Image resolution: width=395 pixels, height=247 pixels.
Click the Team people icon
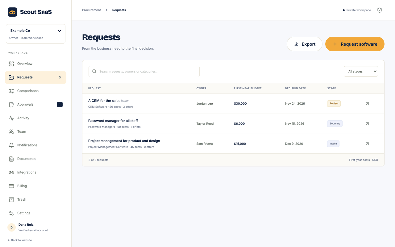[11, 132]
